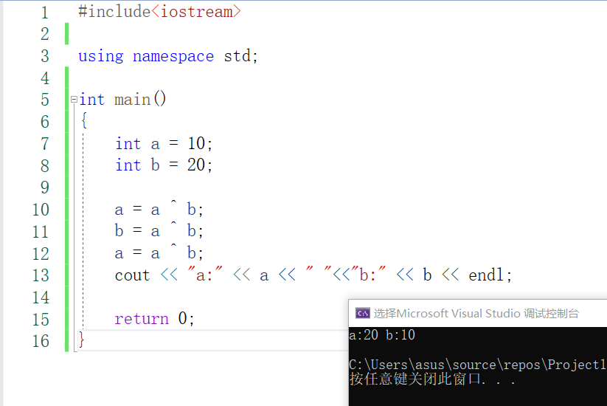
Task: Click the 'int b = 20;' declaration
Action: [x=164, y=165]
